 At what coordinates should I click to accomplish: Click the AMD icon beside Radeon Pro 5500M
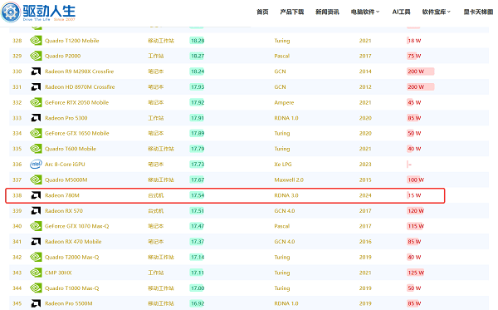click(x=36, y=303)
